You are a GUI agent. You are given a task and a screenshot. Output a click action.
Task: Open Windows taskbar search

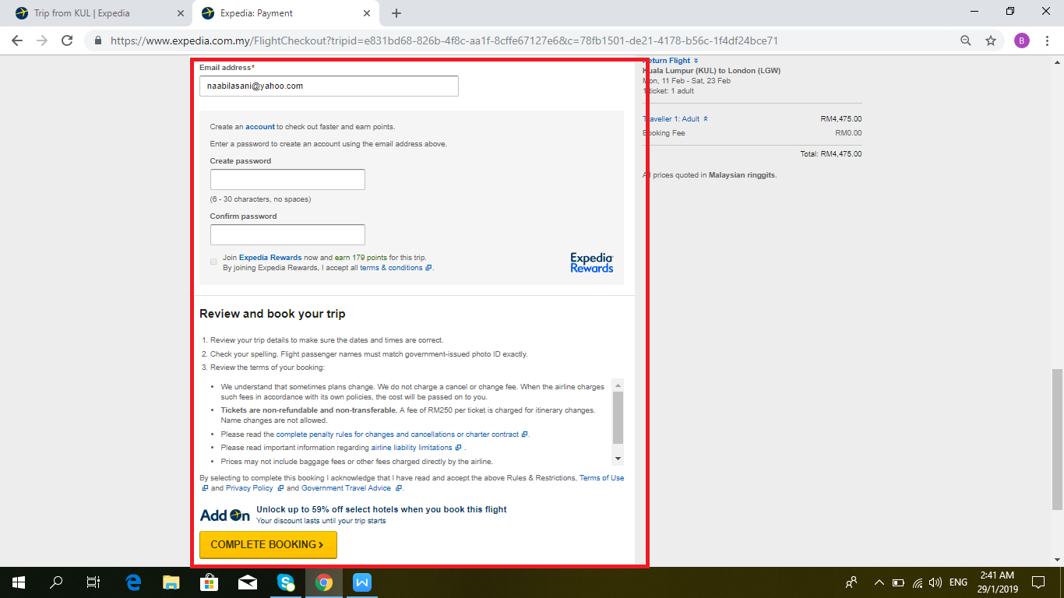tap(56, 582)
